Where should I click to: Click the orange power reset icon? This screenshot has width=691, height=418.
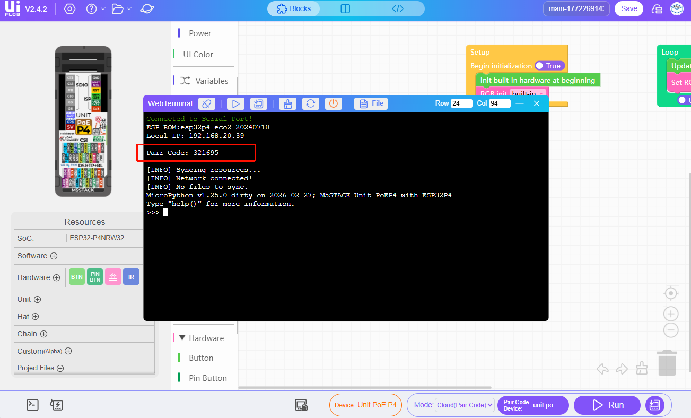[333, 103]
